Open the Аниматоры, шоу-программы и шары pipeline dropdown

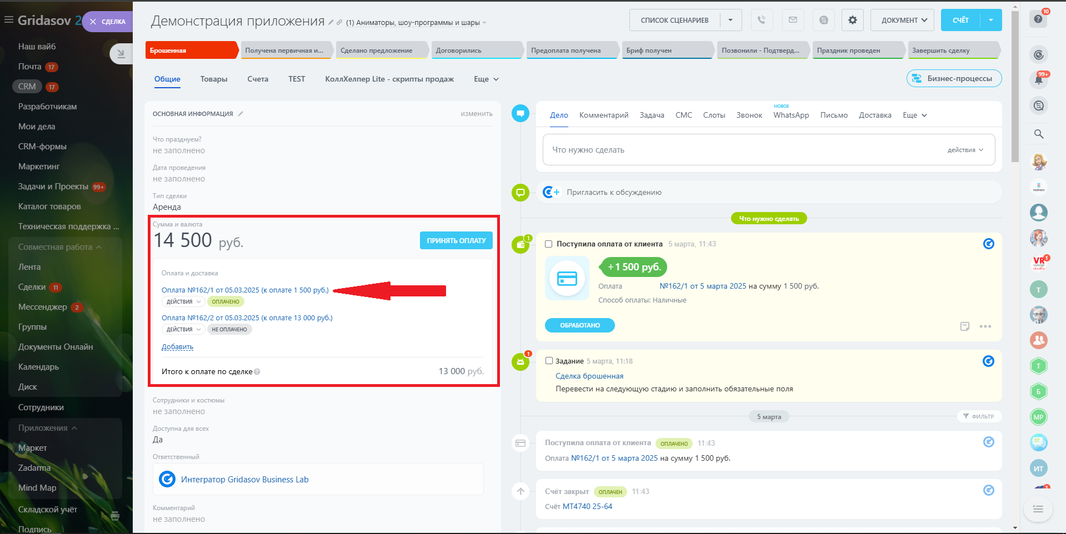click(416, 23)
